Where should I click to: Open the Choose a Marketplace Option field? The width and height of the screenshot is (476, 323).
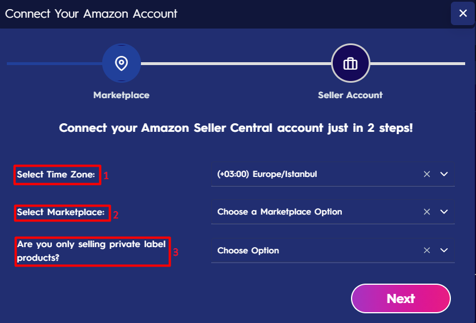(333, 212)
